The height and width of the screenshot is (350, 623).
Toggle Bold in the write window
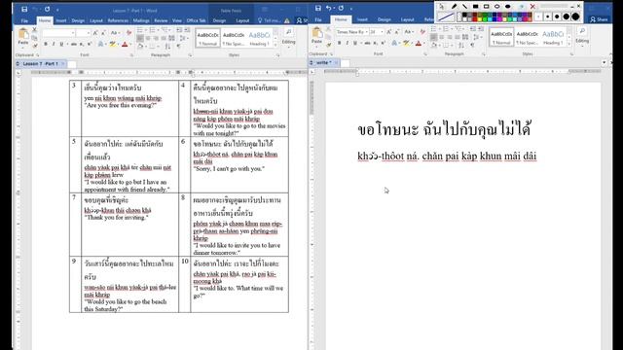point(340,43)
